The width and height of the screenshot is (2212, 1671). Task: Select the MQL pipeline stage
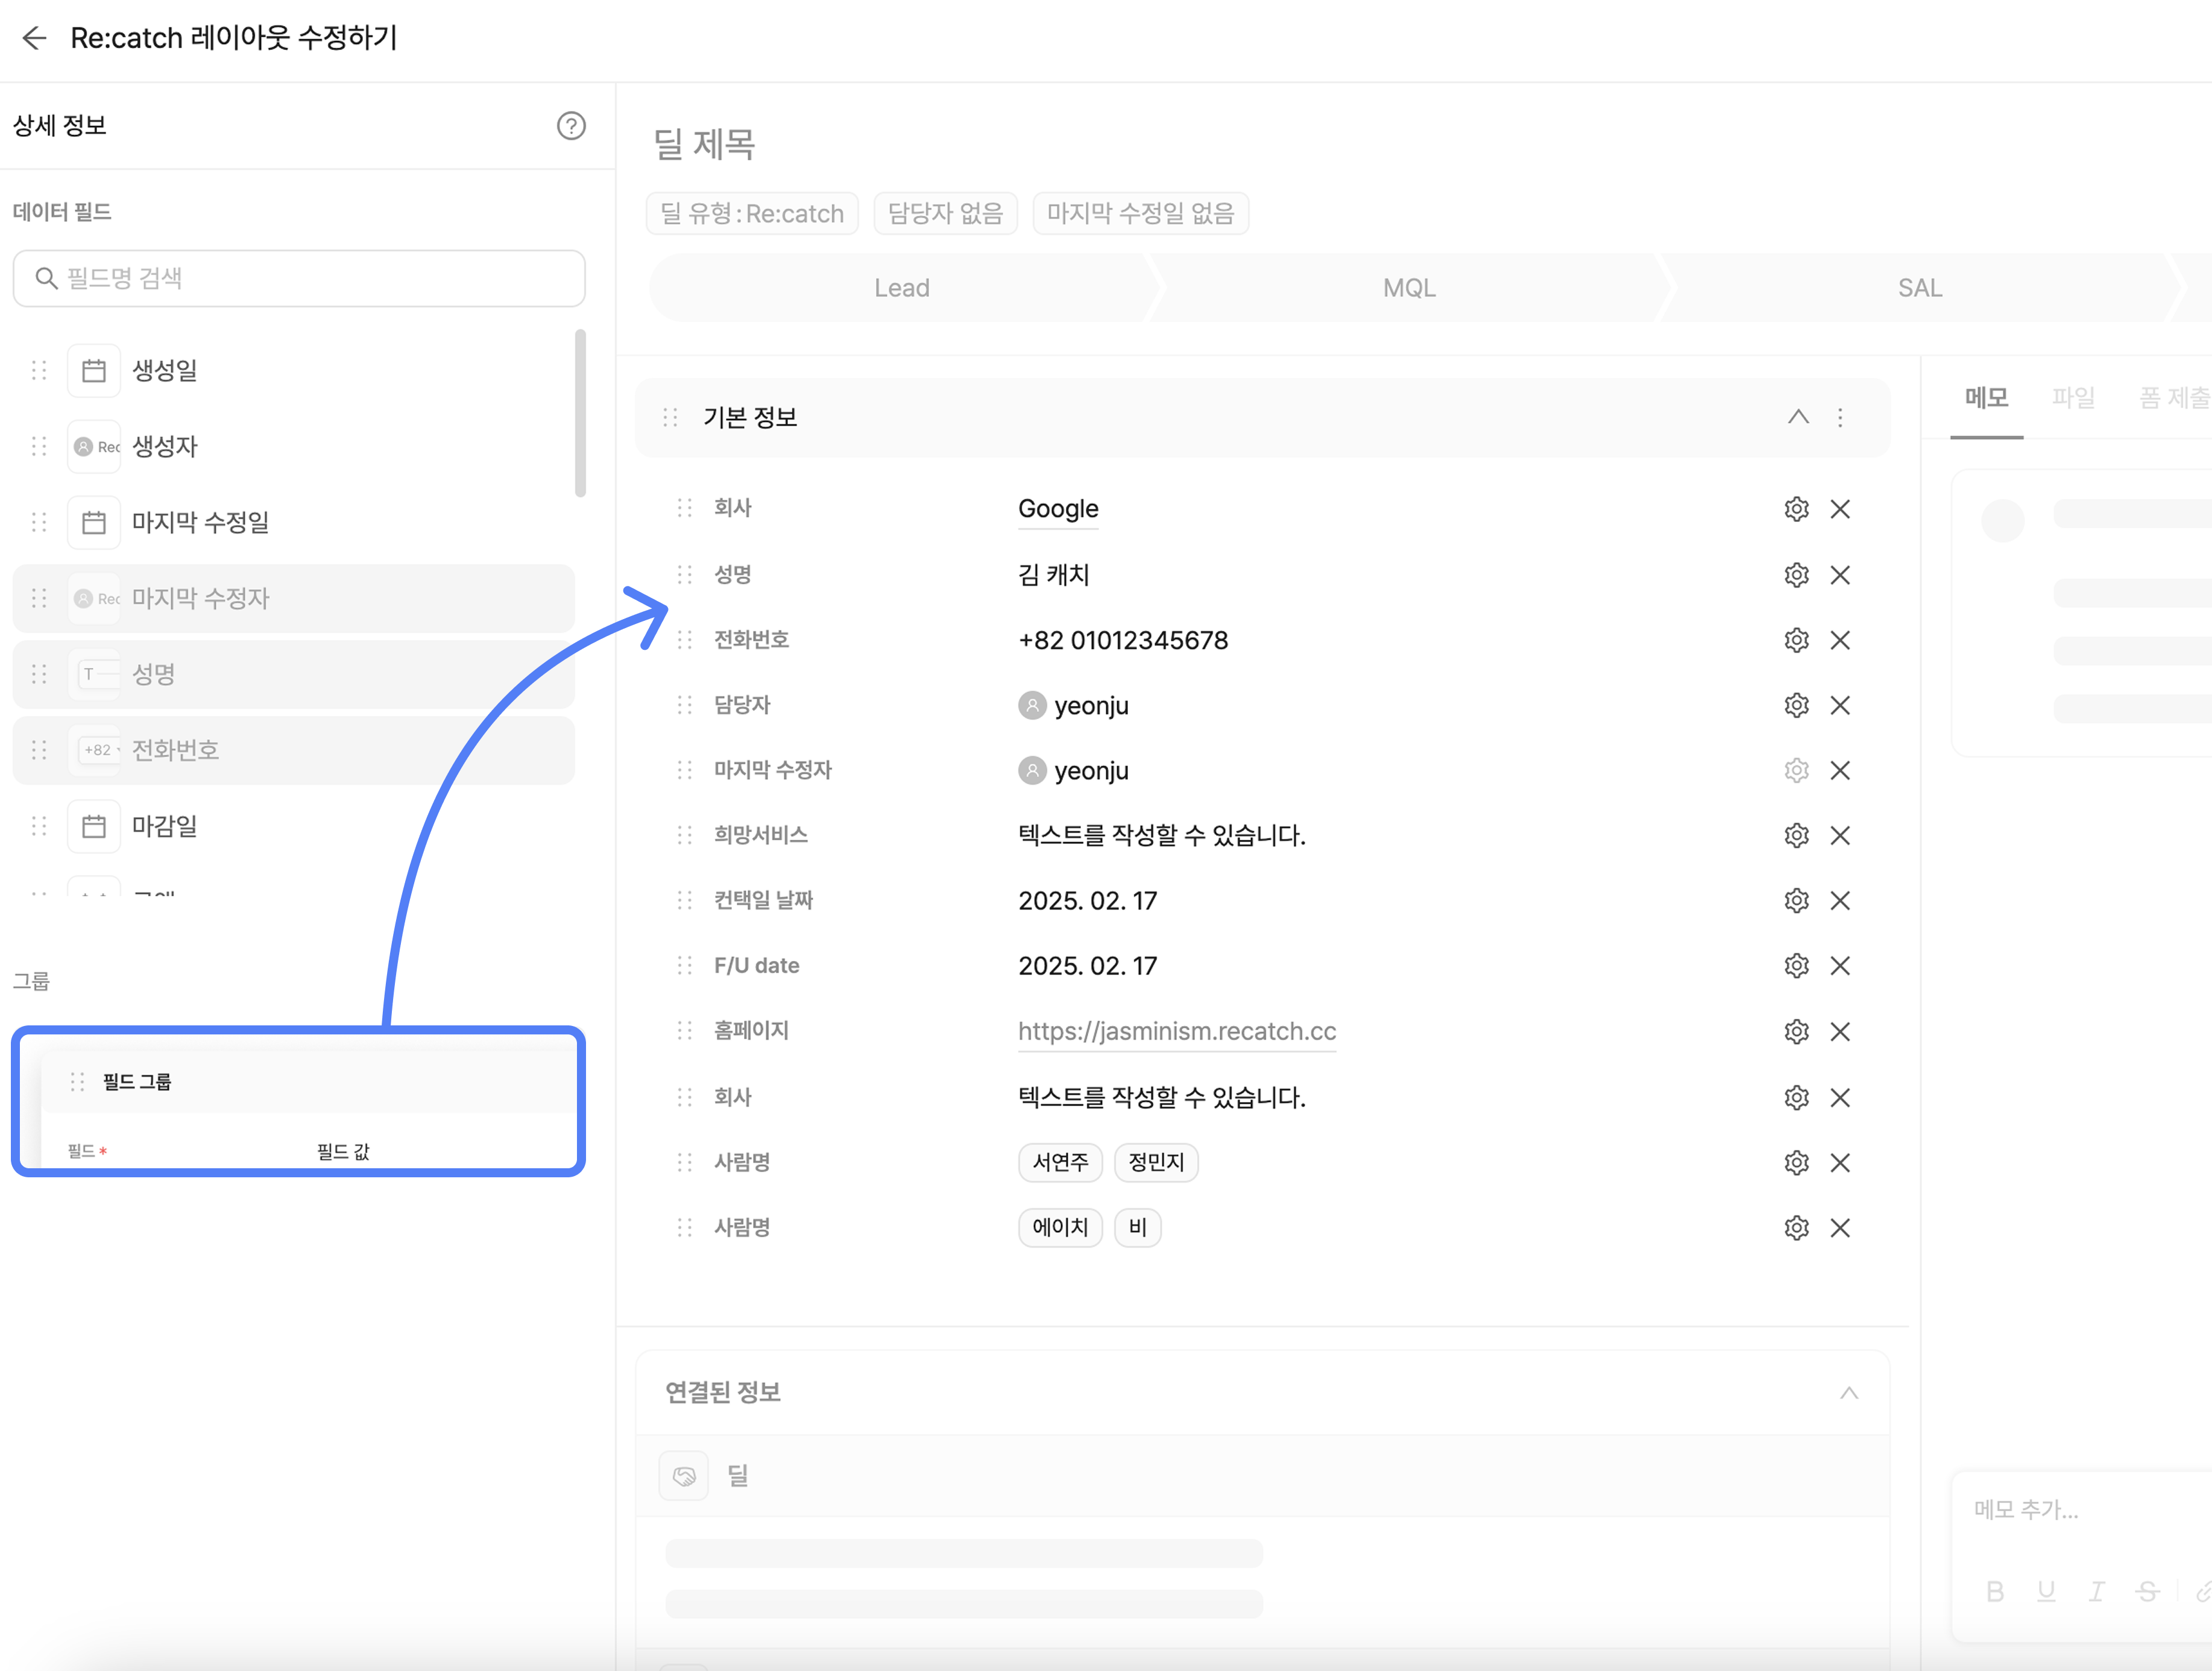pos(1408,288)
